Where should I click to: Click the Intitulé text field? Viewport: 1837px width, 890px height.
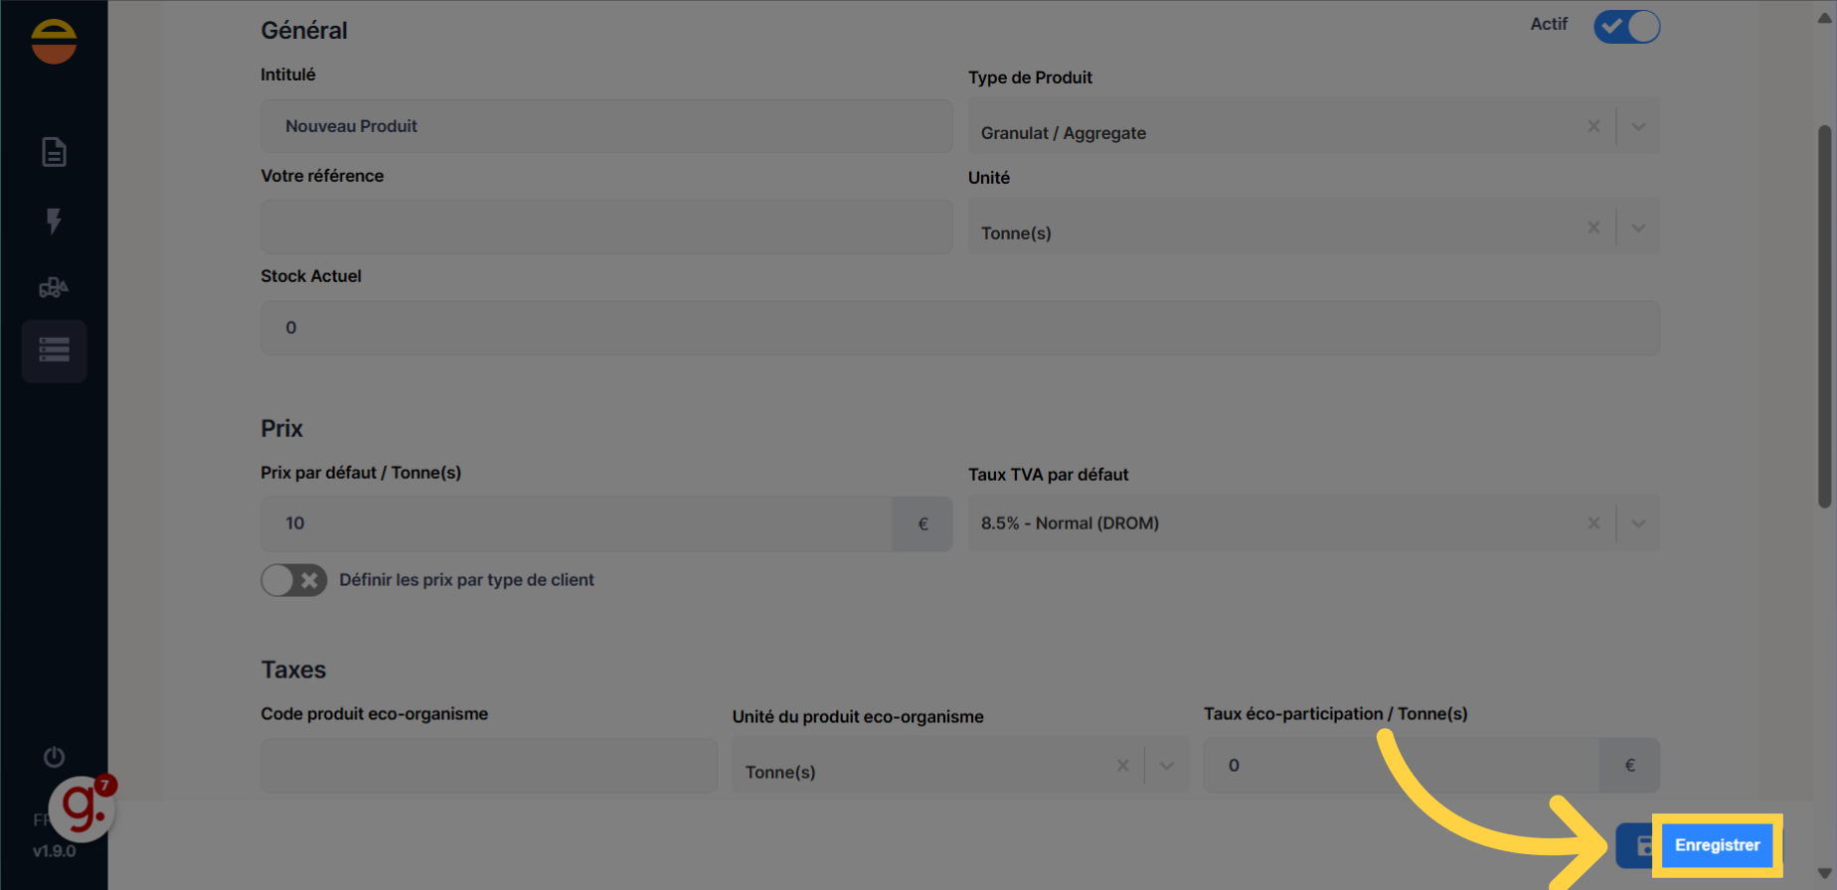[x=606, y=126]
